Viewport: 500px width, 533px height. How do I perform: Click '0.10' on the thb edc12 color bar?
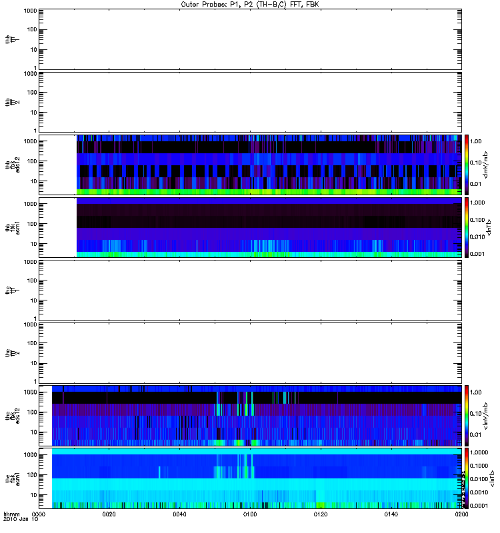(475, 163)
